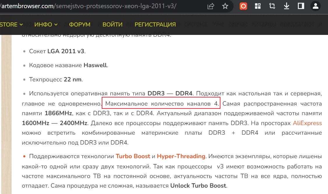The width and height of the screenshot is (328, 194).
Task: Open the extensions grid icon
Action: 258,6
